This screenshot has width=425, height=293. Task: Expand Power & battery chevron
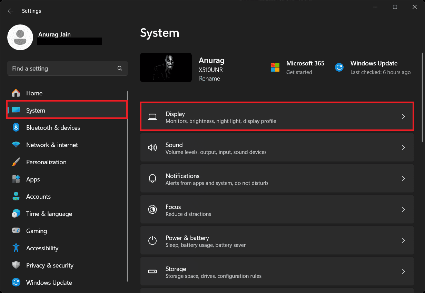click(403, 241)
